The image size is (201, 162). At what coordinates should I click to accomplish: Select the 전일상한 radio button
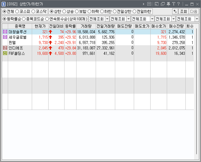point(115,11)
